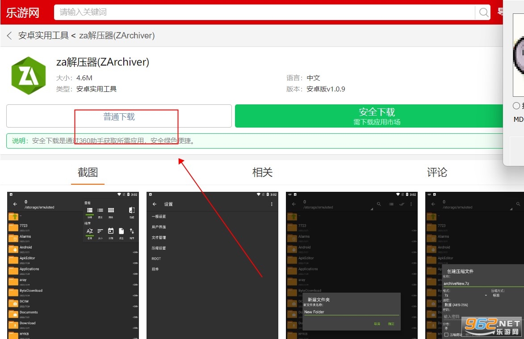This screenshot has width=524, height=339.
Task: Select the radio button in the side window
Action: (516, 106)
